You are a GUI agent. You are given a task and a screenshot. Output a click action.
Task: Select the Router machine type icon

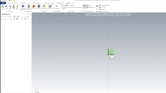point(13,6)
